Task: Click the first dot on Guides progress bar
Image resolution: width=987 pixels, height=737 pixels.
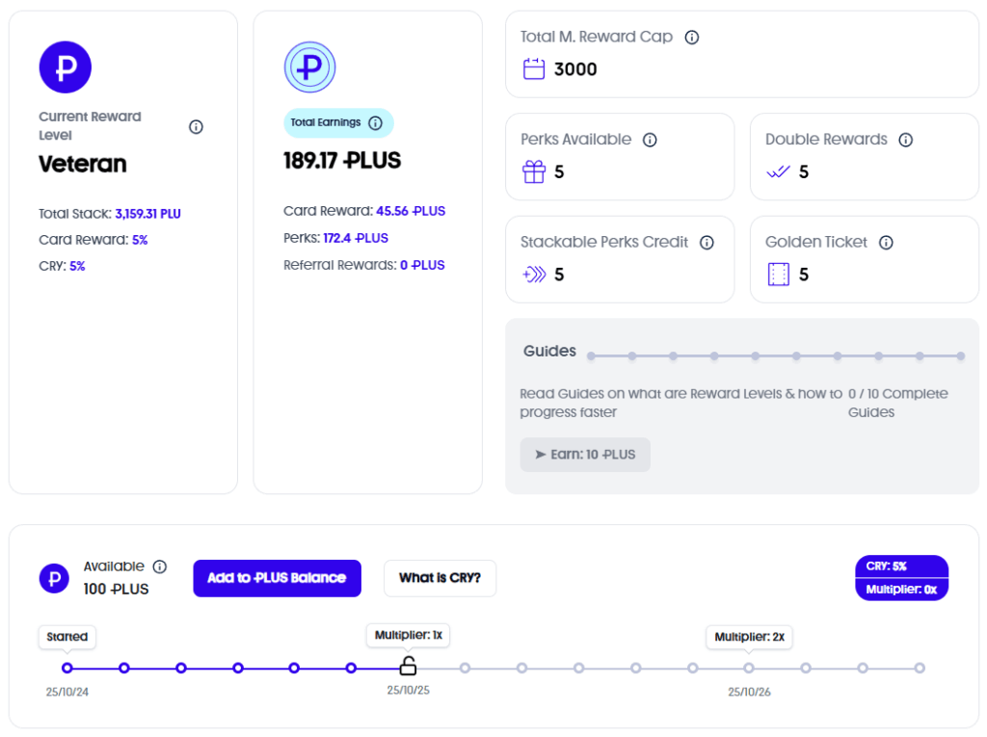Action: coord(591,356)
